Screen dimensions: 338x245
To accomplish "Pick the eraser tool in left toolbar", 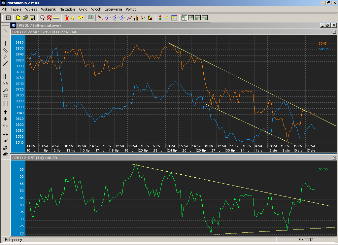I will 5,148.
